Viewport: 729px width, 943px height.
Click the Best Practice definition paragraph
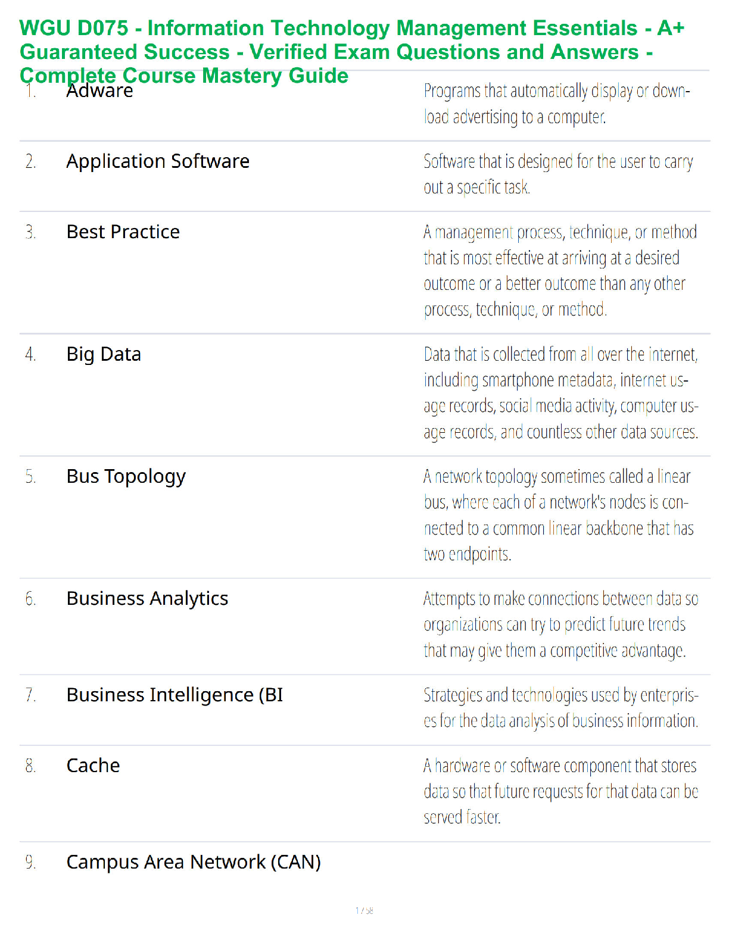pyautogui.click(x=560, y=270)
